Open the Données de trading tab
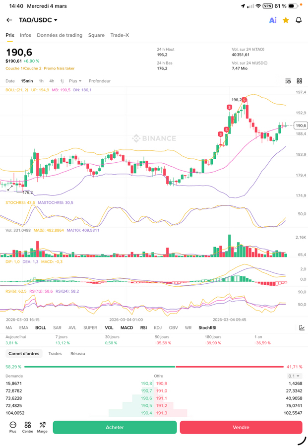The height and width of the screenshot is (447, 308). pyautogui.click(x=60, y=35)
